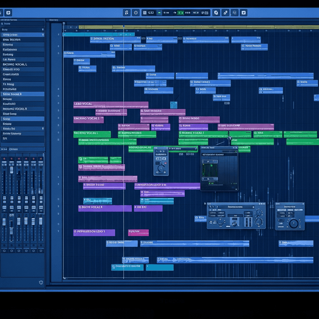Toggle the red button in the small knob plugin
Image resolution: width=319 pixels, height=319 pixels.
point(165,163)
